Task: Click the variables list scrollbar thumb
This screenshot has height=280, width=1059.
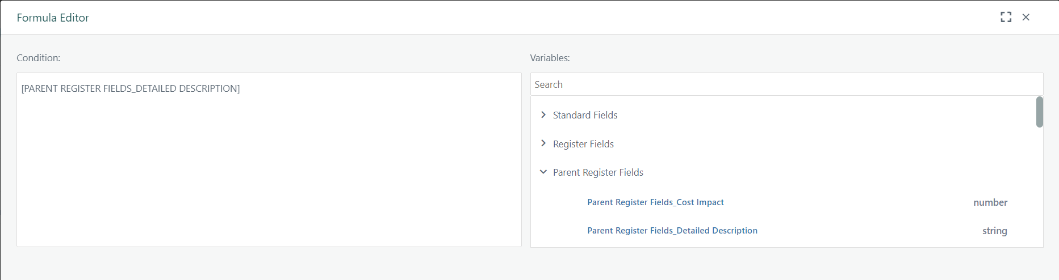Action: pos(1039,112)
